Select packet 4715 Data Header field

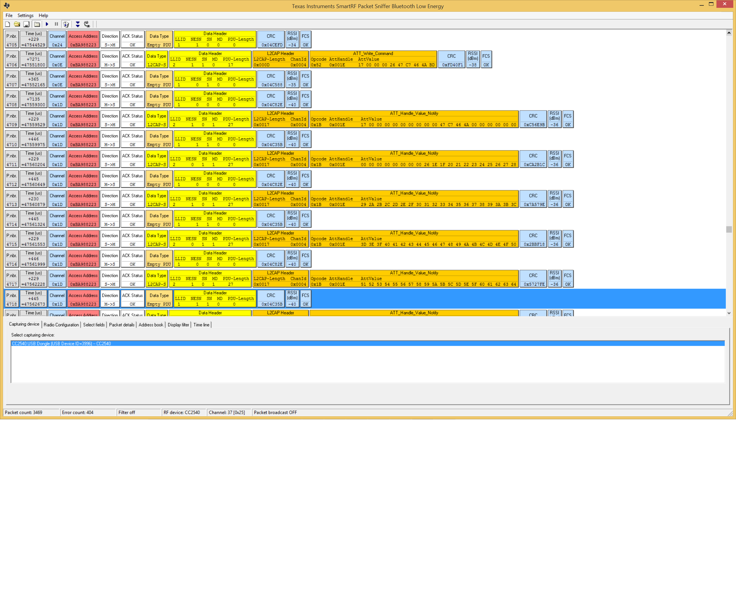[210, 239]
